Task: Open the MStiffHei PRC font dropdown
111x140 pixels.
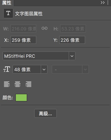Action: 72,56
